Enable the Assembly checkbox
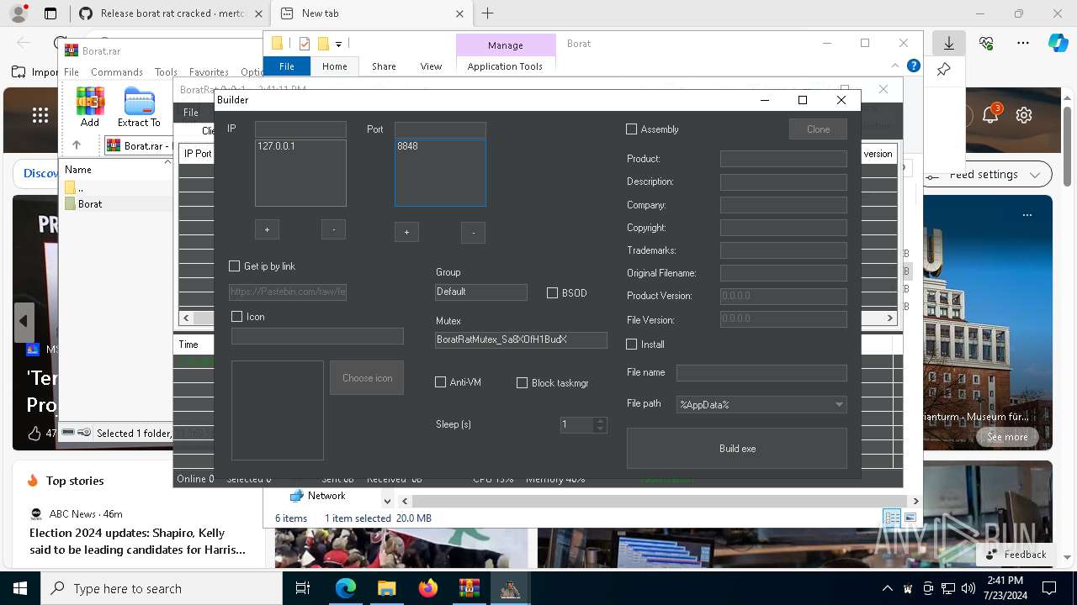 tap(632, 129)
